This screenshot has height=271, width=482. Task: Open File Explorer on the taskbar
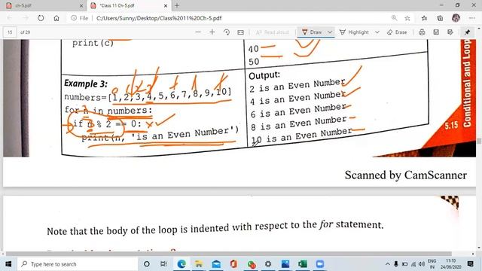(199, 264)
